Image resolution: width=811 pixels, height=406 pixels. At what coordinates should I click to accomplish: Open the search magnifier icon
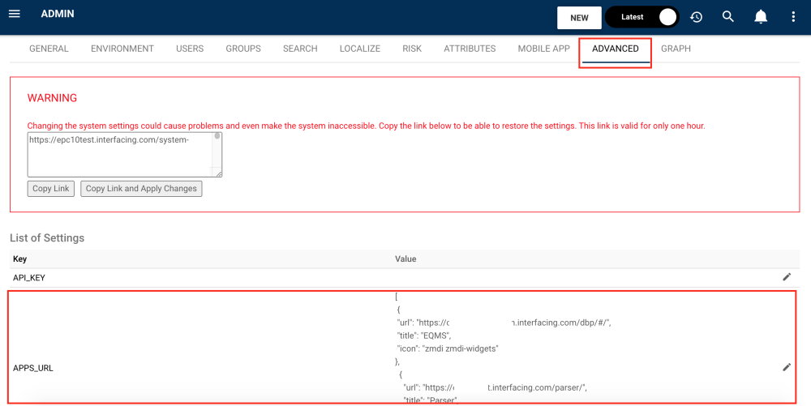tap(728, 17)
